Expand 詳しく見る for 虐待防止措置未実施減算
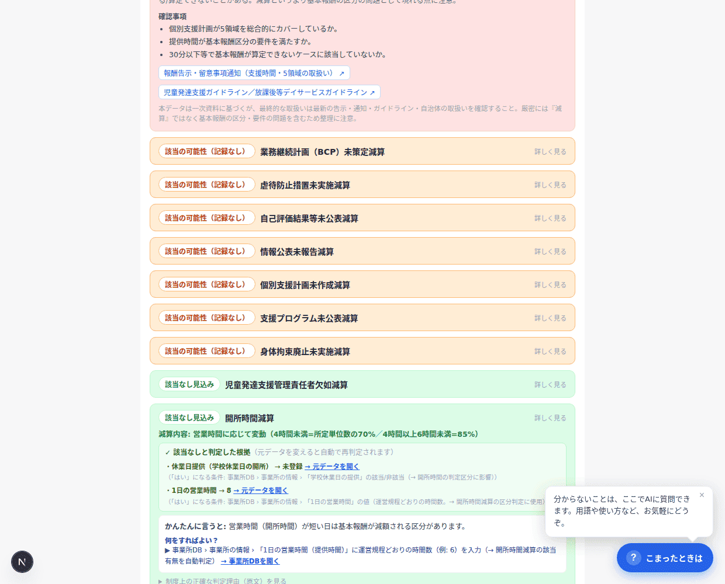 (550, 185)
